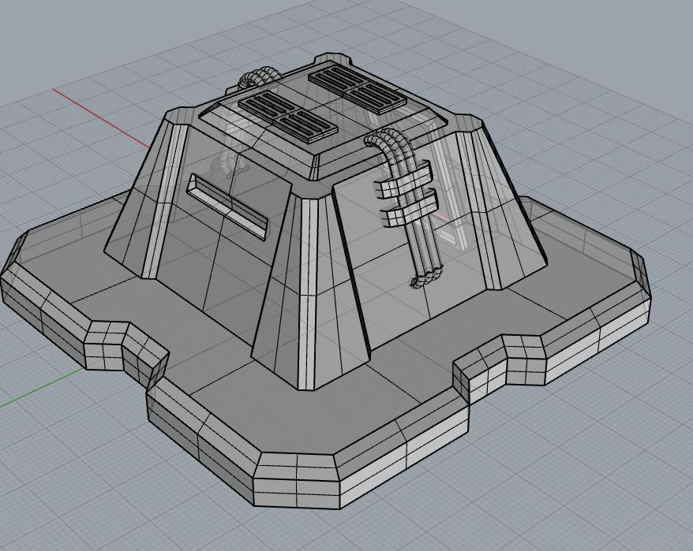Image resolution: width=693 pixels, height=551 pixels.
Task: Click the green Y-axis line on the grid
Action: (x=42, y=387)
